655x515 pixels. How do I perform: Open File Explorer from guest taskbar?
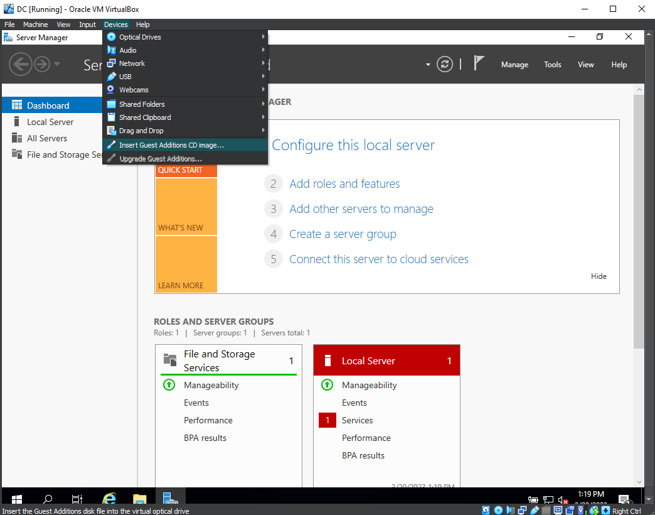click(139, 498)
